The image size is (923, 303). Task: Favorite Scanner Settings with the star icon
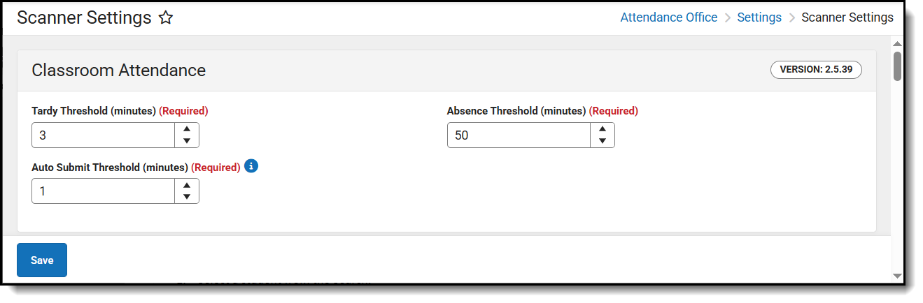[x=166, y=18]
